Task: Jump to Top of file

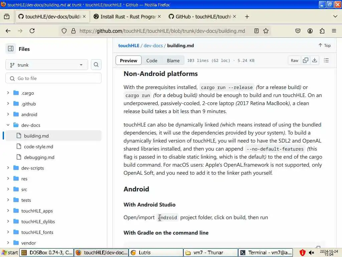Action: pyautogui.click(x=325, y=45)
